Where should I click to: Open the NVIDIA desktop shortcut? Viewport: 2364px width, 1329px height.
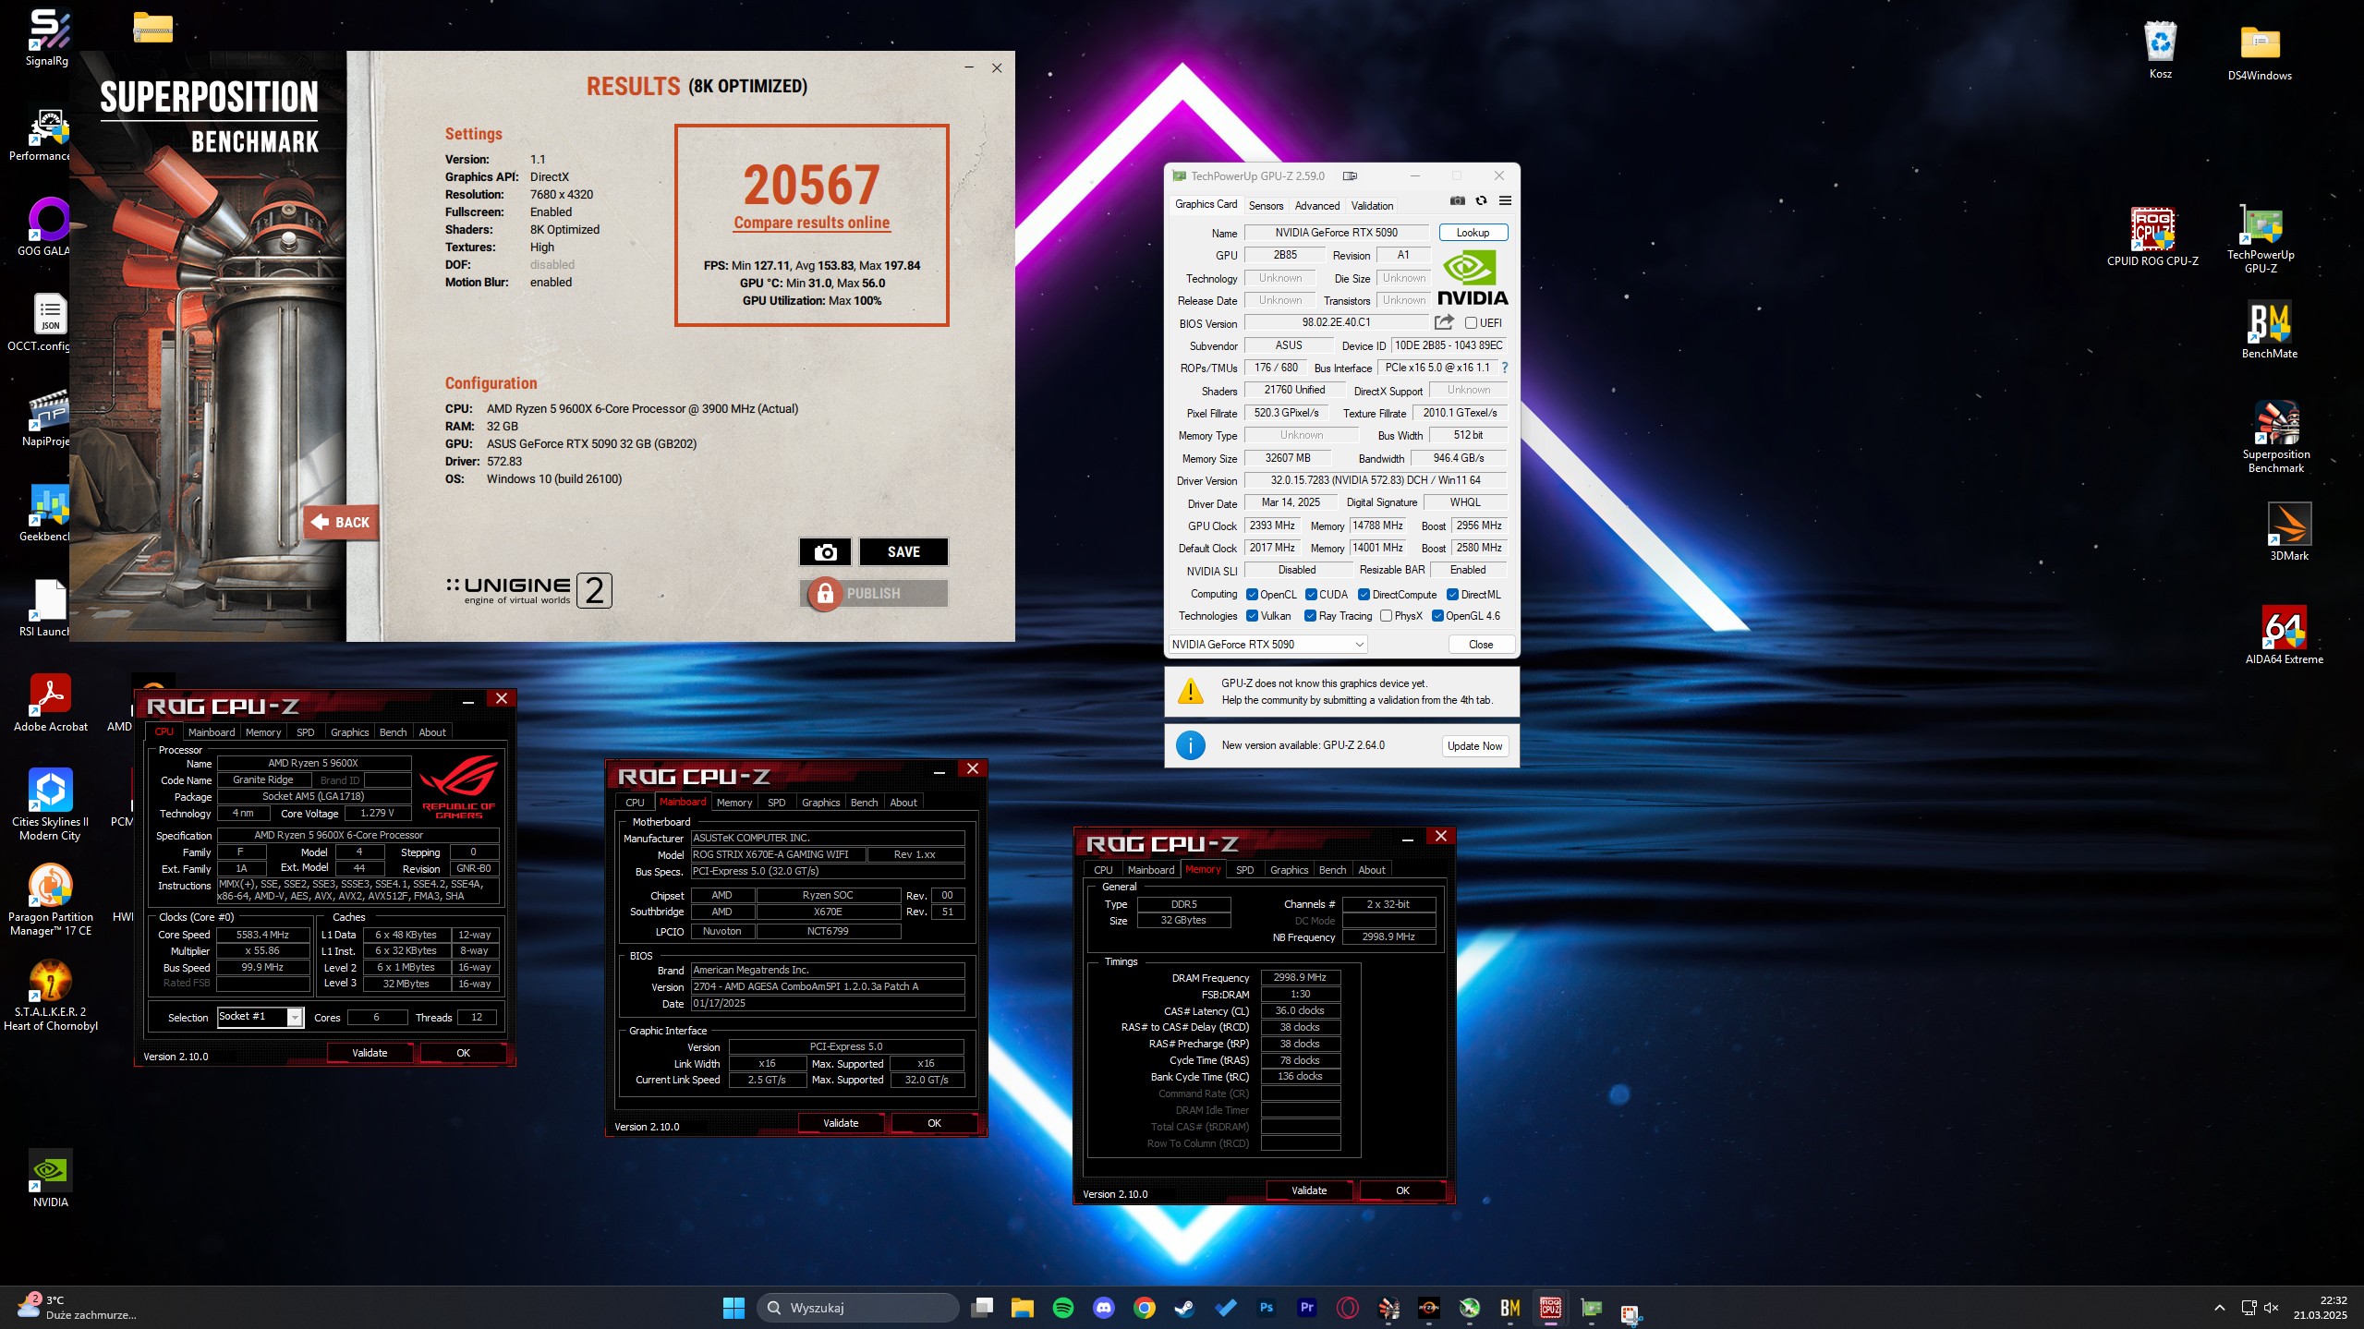click(51, 1178)
